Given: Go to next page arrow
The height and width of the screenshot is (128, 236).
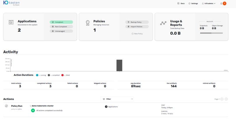Looking at the screenshot, I should (226, 99).
